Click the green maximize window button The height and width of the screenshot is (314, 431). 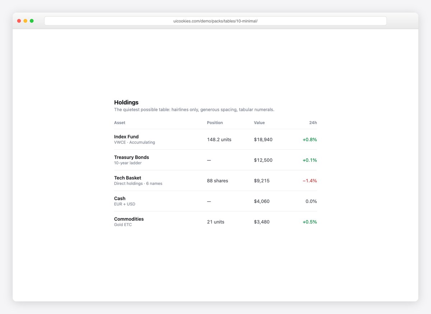[32, 21]
